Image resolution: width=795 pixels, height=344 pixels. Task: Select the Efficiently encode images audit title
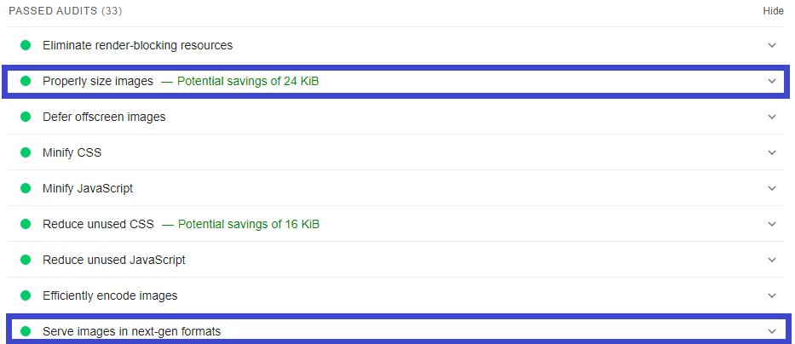[x=110, y=295]
